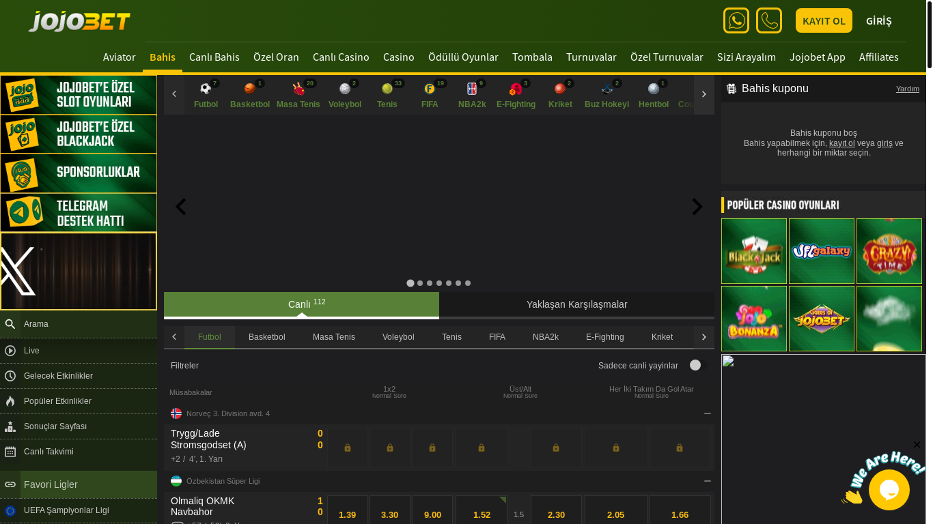The image size is (933, 524).
Task: Open Gates of Jojobet game thumbnail
Action: (x=822, y=319)
